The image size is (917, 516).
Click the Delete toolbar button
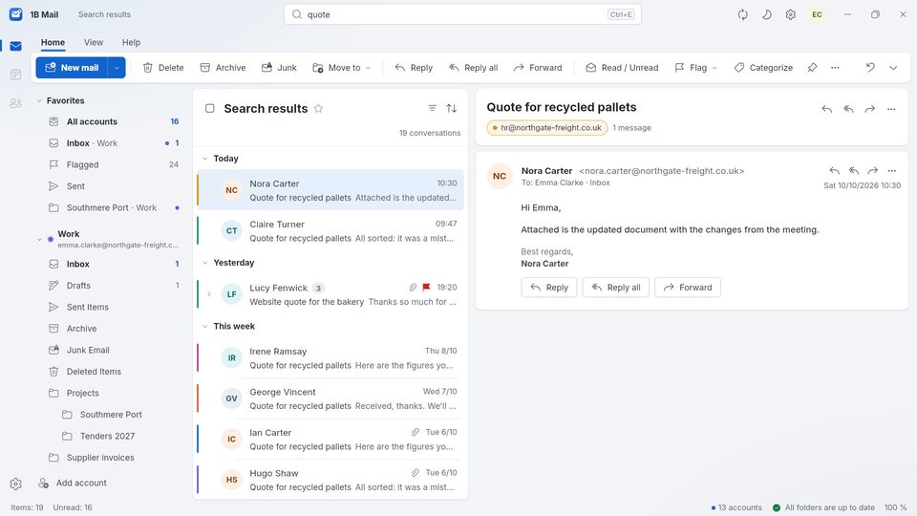[163, 68]
